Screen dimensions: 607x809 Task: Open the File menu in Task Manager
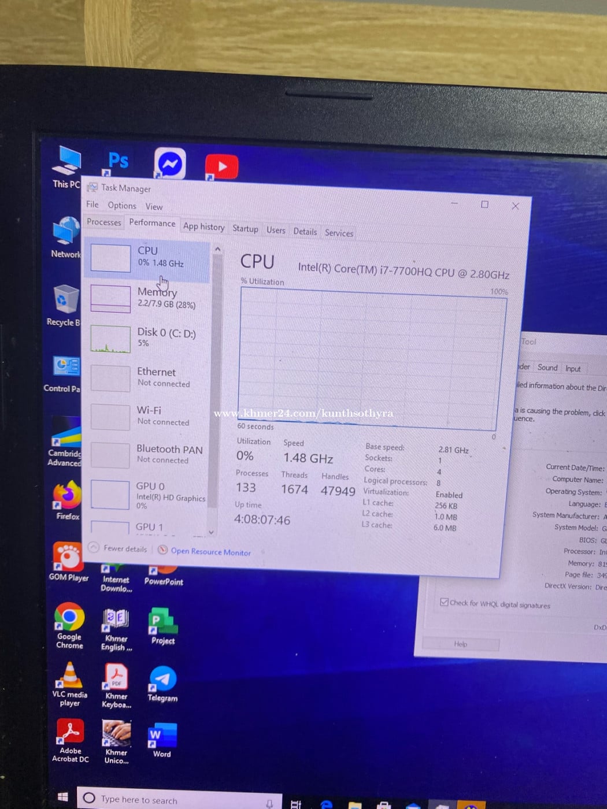[x=92, y=205]
